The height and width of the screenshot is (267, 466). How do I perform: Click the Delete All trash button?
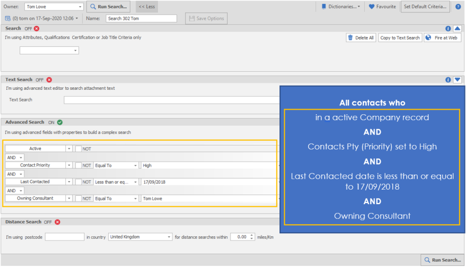point(361,38)
